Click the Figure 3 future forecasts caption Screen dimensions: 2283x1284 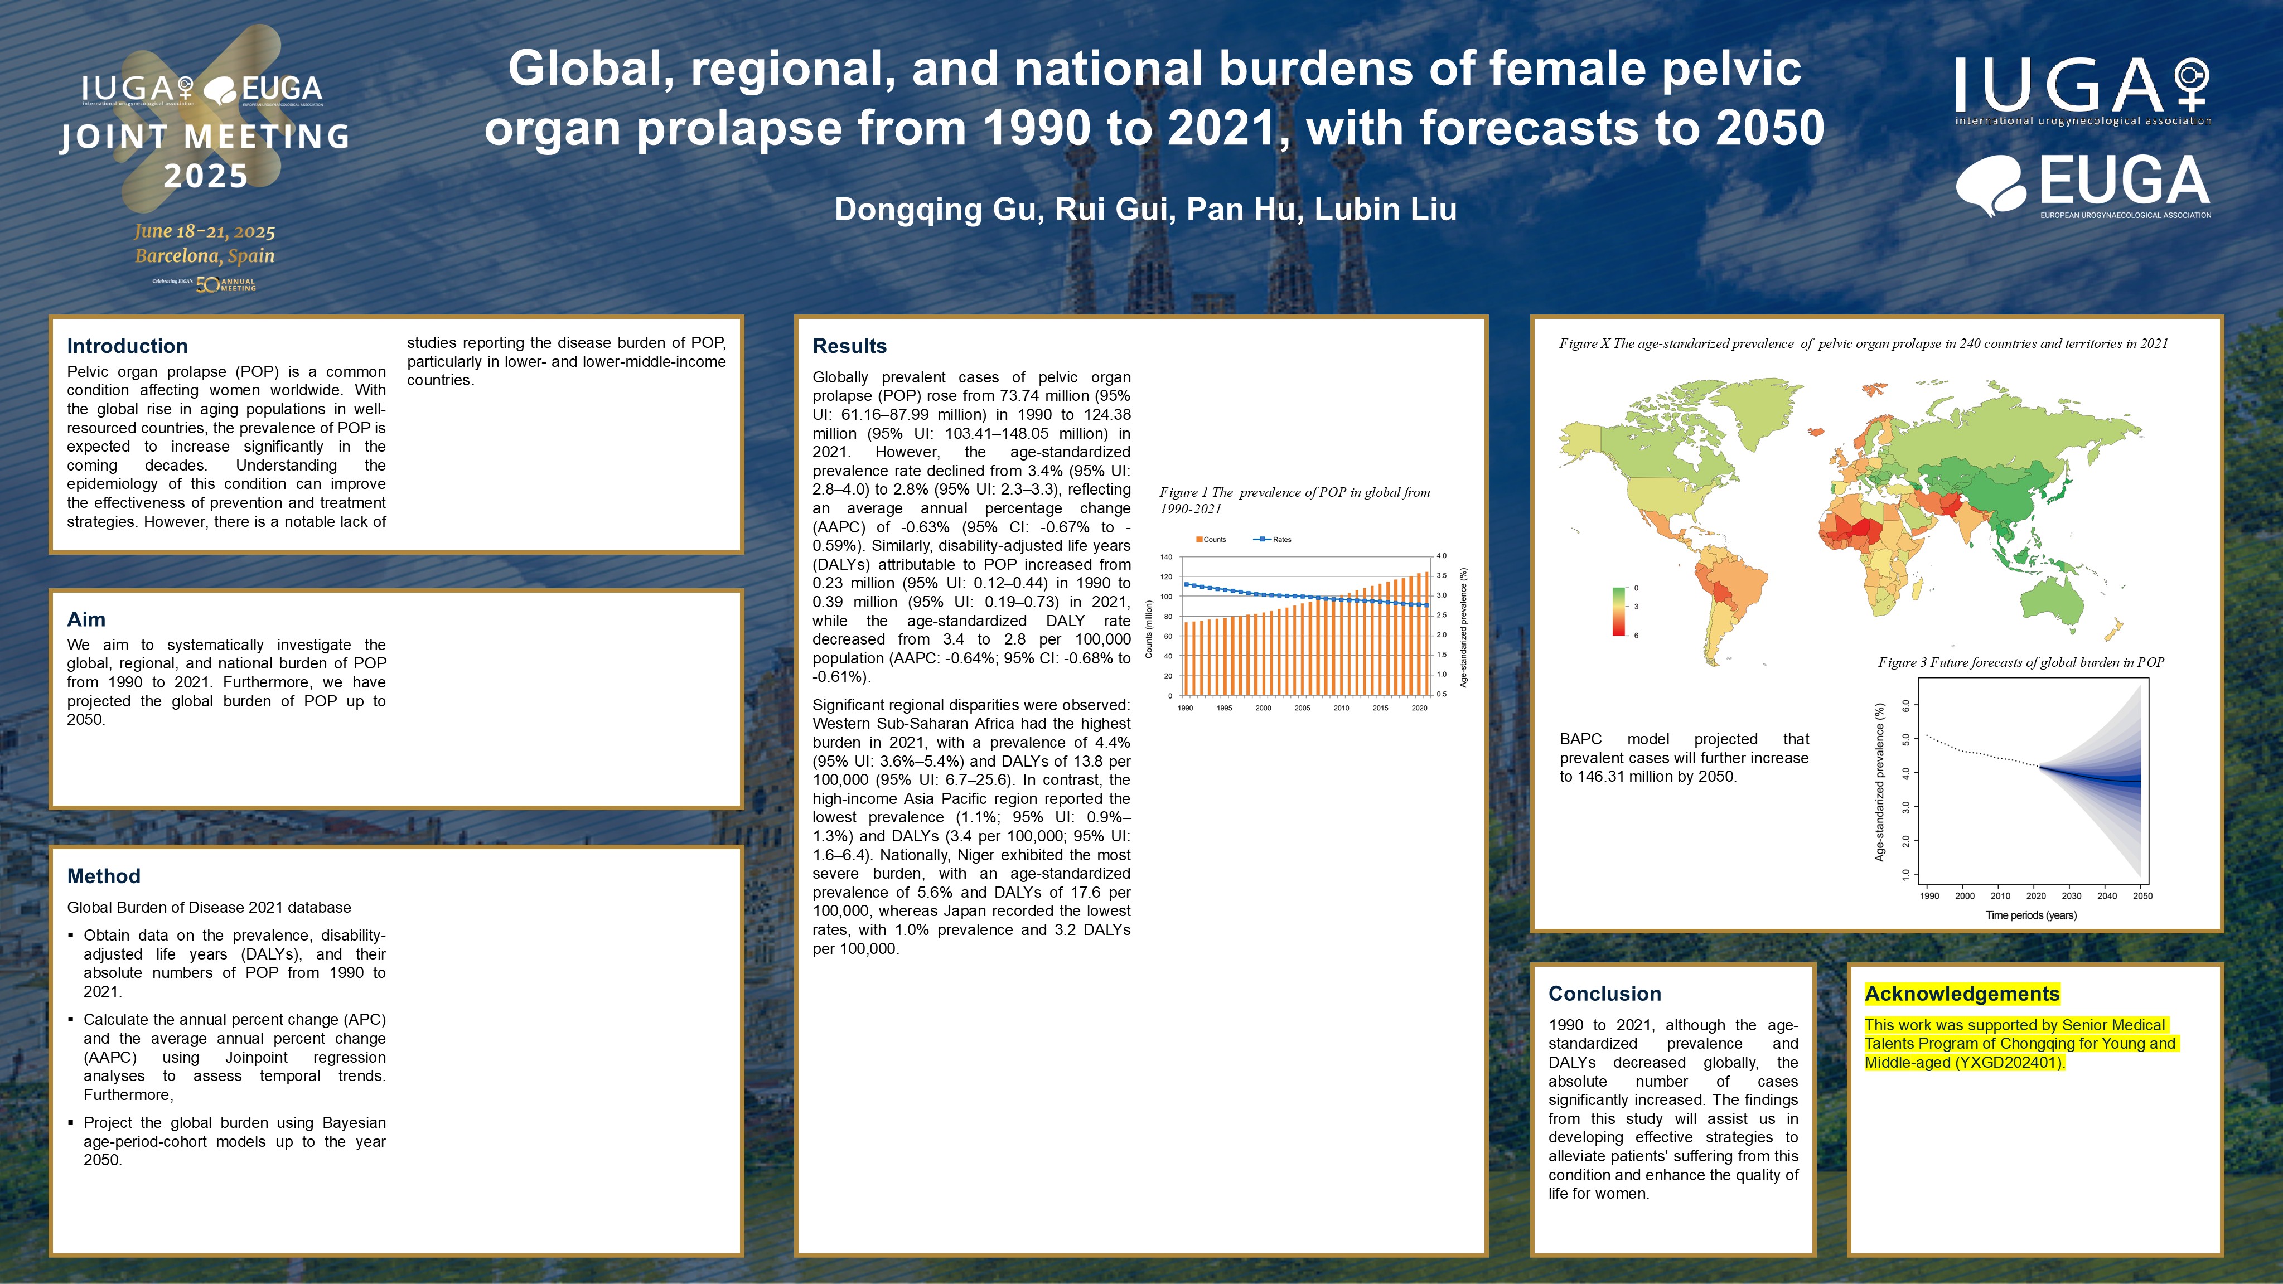(2021, 663)
